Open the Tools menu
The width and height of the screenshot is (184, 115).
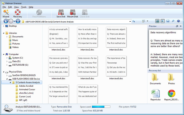(24, 7)
